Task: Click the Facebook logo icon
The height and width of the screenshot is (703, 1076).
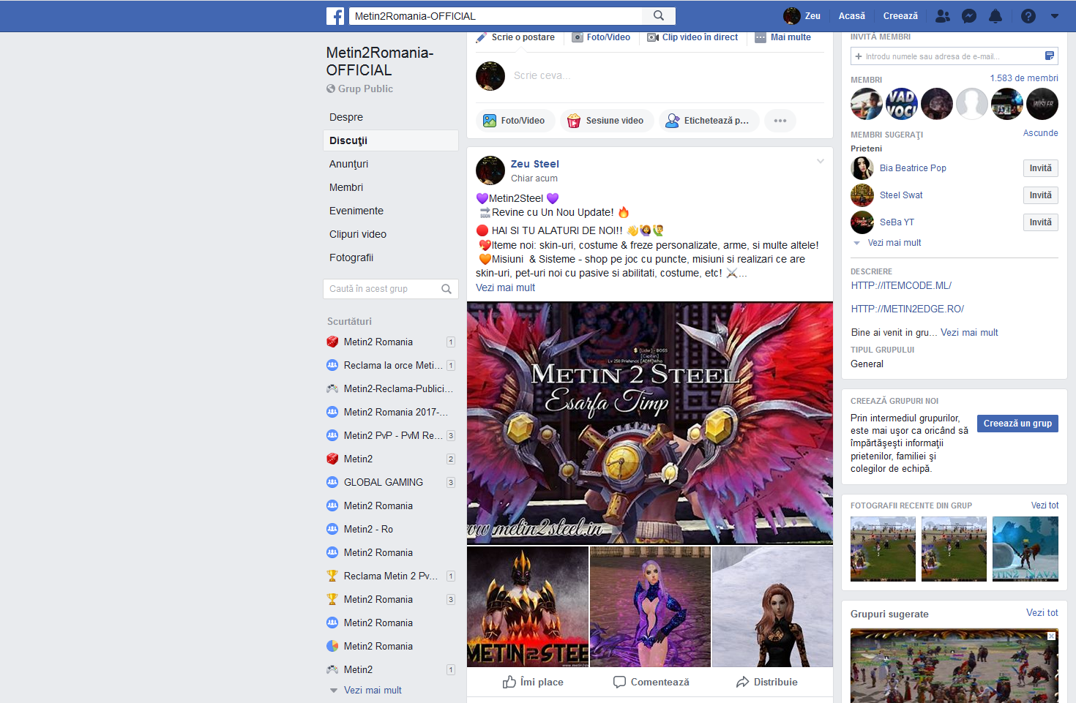Action: (x=335, y=16)
